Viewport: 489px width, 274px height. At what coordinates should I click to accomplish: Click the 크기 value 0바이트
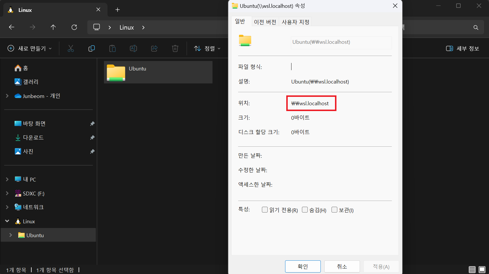[x=300, y=118]
